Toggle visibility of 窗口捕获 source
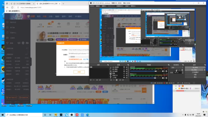 pyautogui.click(x=124, y=69)
